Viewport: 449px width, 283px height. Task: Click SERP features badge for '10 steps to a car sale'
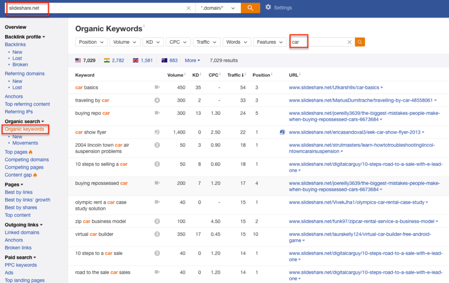(157, 253)
